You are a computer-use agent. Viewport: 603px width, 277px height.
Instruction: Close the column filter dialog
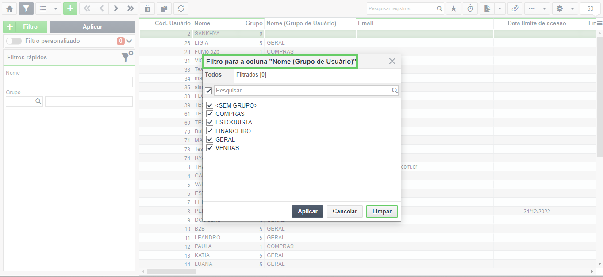[x=392, y=61]
